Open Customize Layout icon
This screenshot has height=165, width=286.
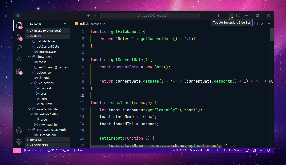238,16
